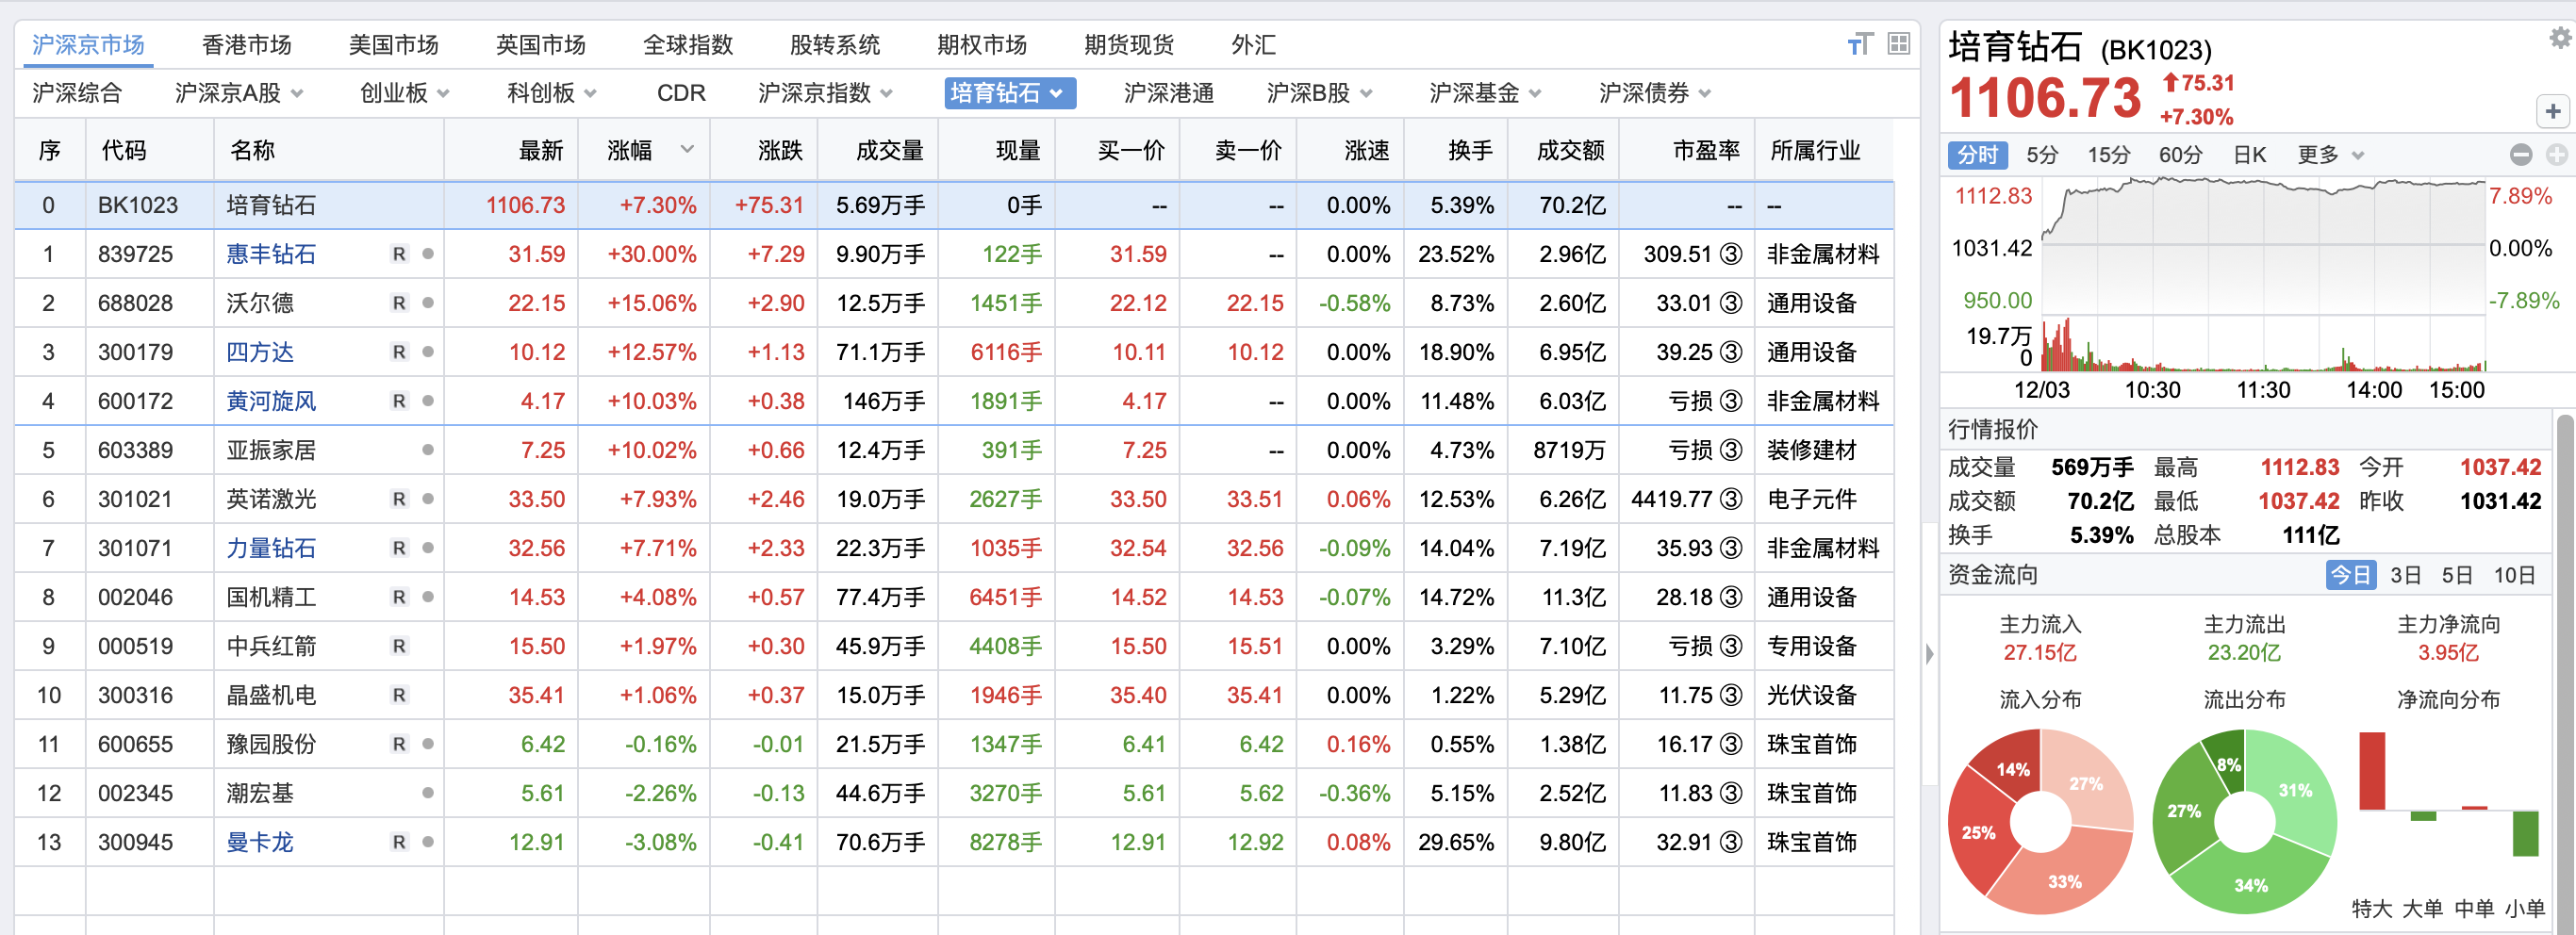This screenshot has width=2576, height=935.
Task: Click the font size icon above the table
Action: pyautogui.click(x=1859, y=44)
